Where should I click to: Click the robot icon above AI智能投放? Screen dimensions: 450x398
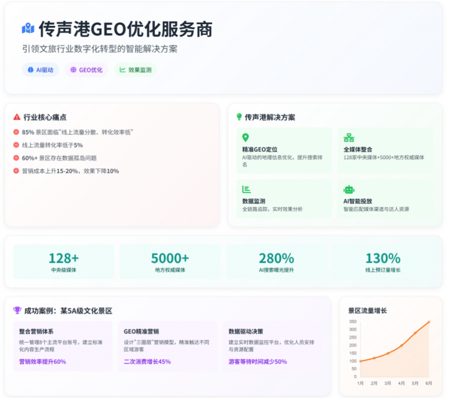[349, 189]
